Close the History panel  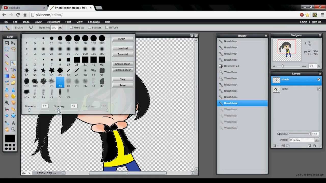[266, 36]
